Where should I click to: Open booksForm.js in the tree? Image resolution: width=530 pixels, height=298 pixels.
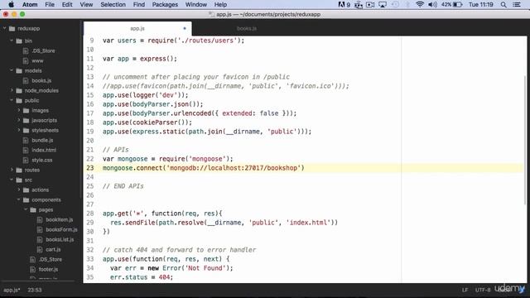pyautogui.click(x=61, y=229)
